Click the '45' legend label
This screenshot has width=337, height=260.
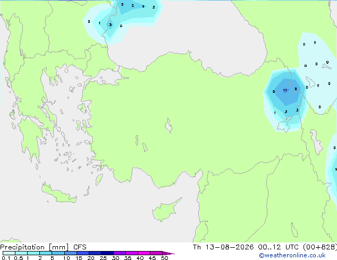[x=152, y=258]
